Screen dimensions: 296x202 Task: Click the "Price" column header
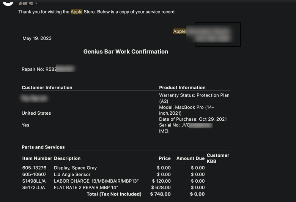(165, 158)
